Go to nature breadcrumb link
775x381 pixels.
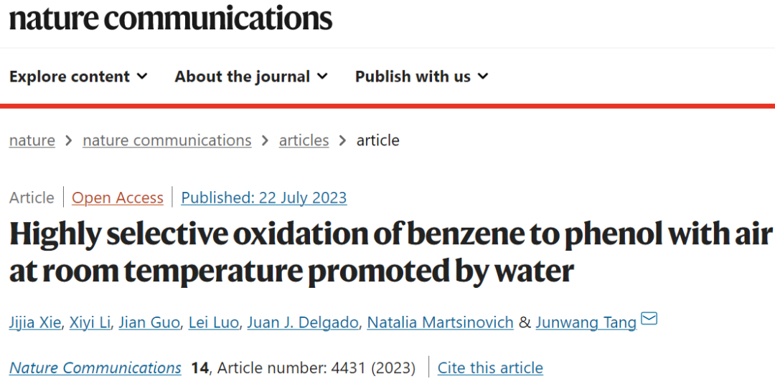[32, 140]
